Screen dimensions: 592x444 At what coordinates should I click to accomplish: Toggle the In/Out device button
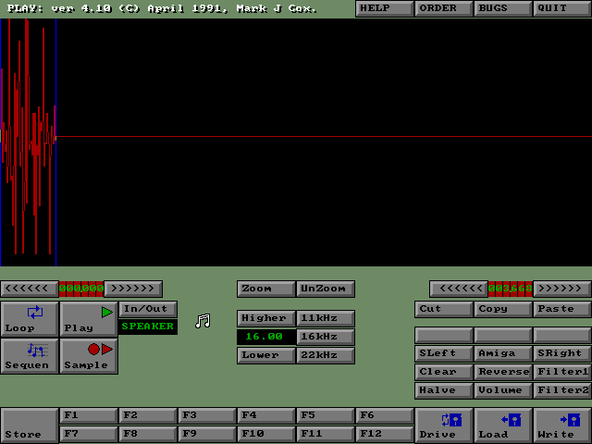[147, 309]
